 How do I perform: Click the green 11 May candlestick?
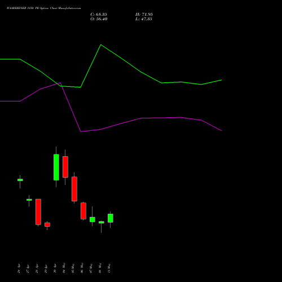(x=111, y=218)
